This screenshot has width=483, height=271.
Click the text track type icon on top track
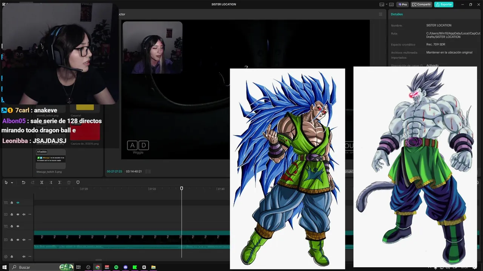click(x=6, y=202)
